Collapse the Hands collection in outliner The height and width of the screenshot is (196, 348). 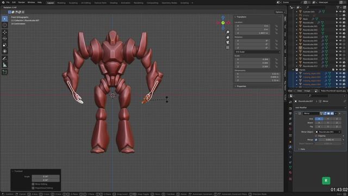click(294, 70)
